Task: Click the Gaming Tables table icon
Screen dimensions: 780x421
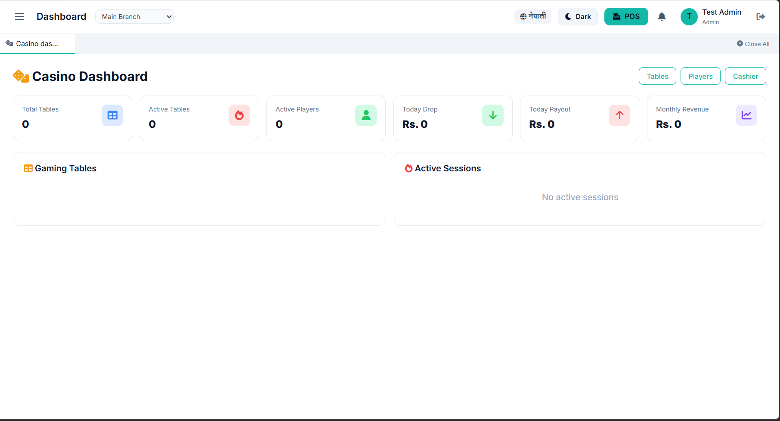Action: click(28, 168)
